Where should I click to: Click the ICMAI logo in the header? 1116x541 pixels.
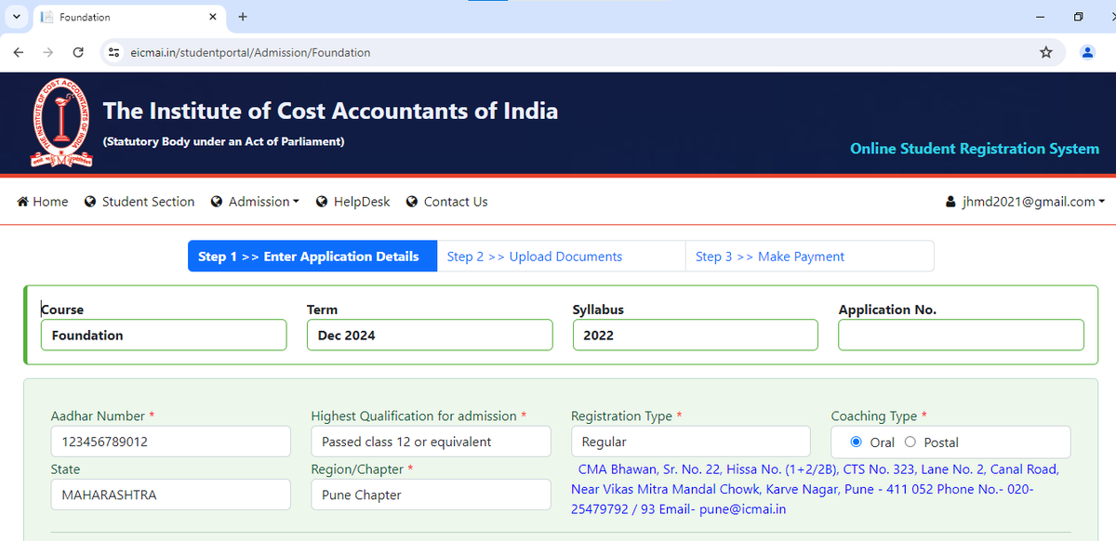click(x=61, y=122)
